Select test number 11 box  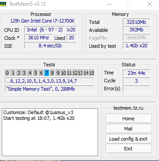69,73
